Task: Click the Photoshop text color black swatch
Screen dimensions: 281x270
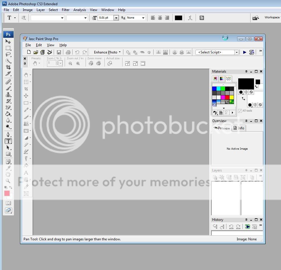Action: (x=179, y=18)
